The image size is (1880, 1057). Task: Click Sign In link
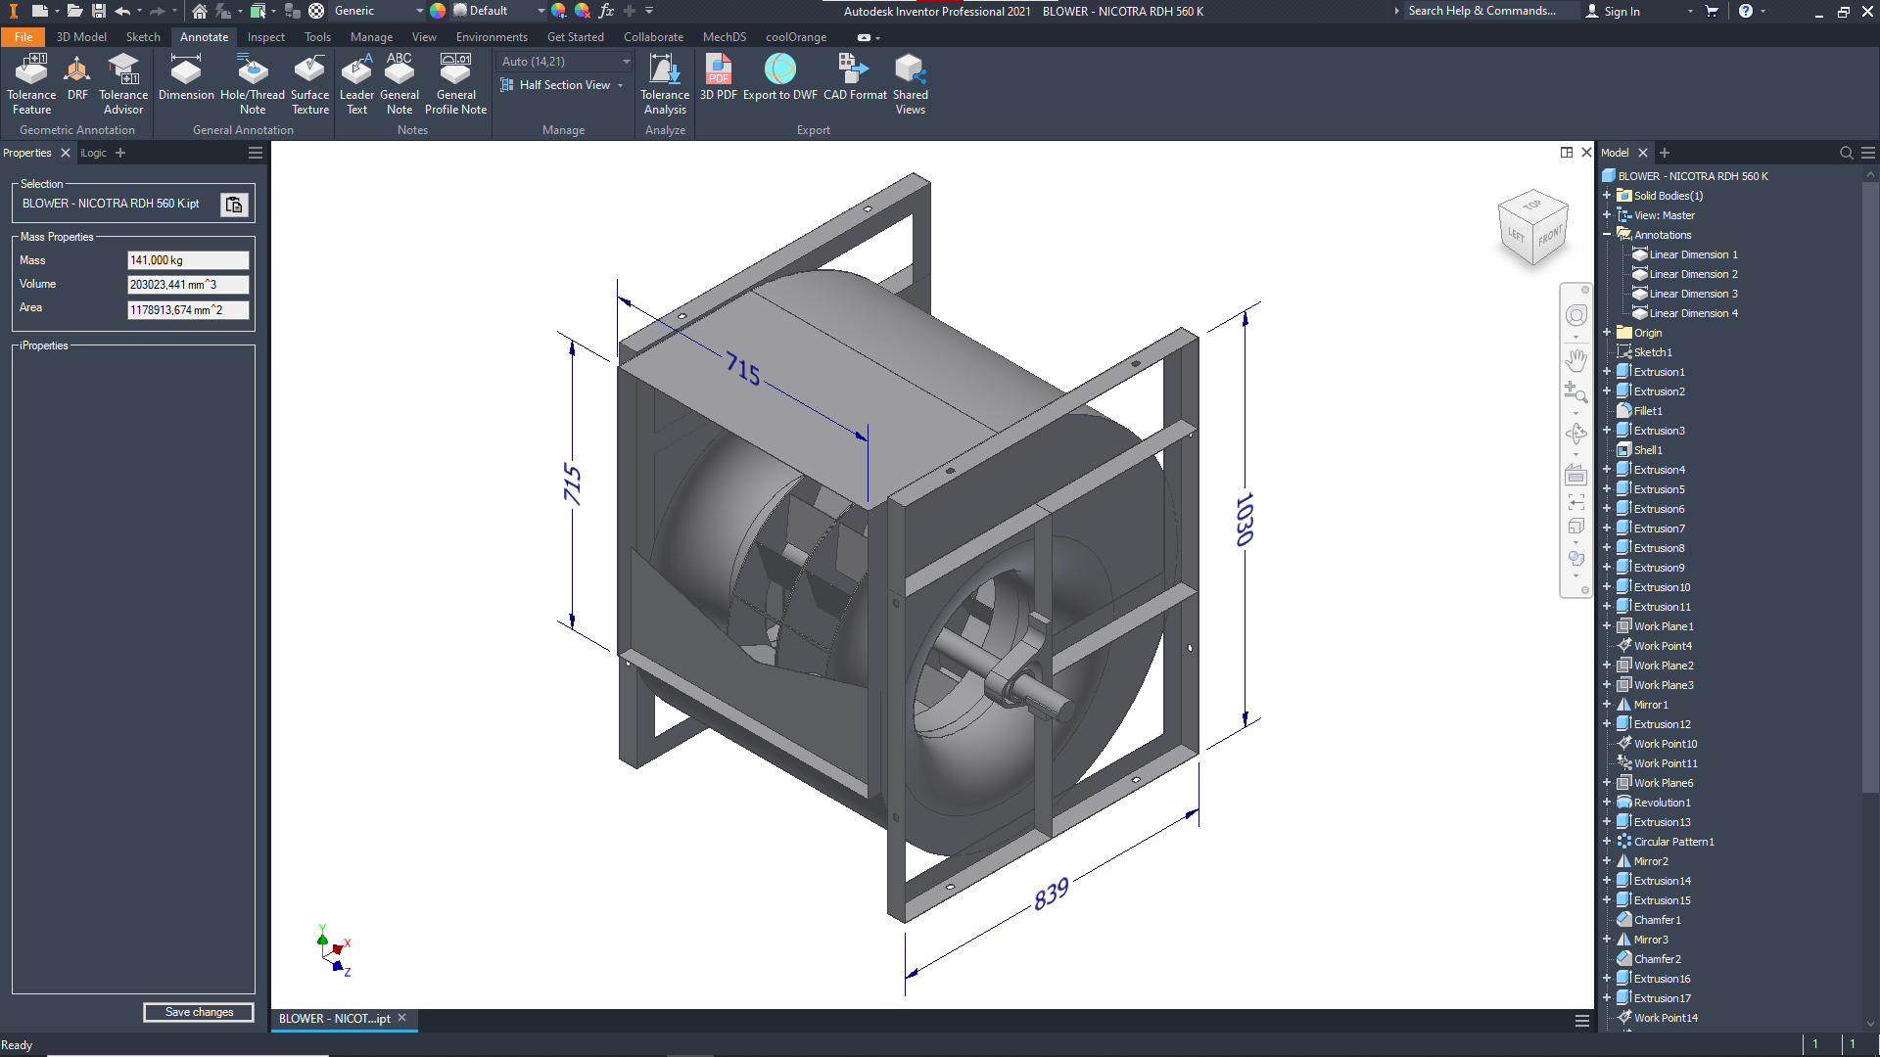(1621, 12)
